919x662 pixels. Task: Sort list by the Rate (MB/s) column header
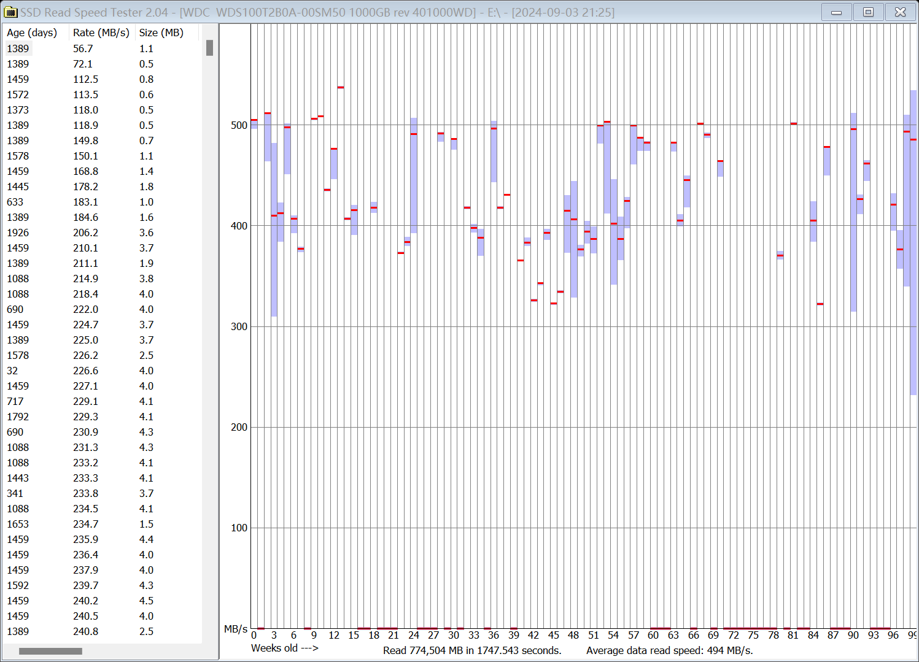pos(101,33)
